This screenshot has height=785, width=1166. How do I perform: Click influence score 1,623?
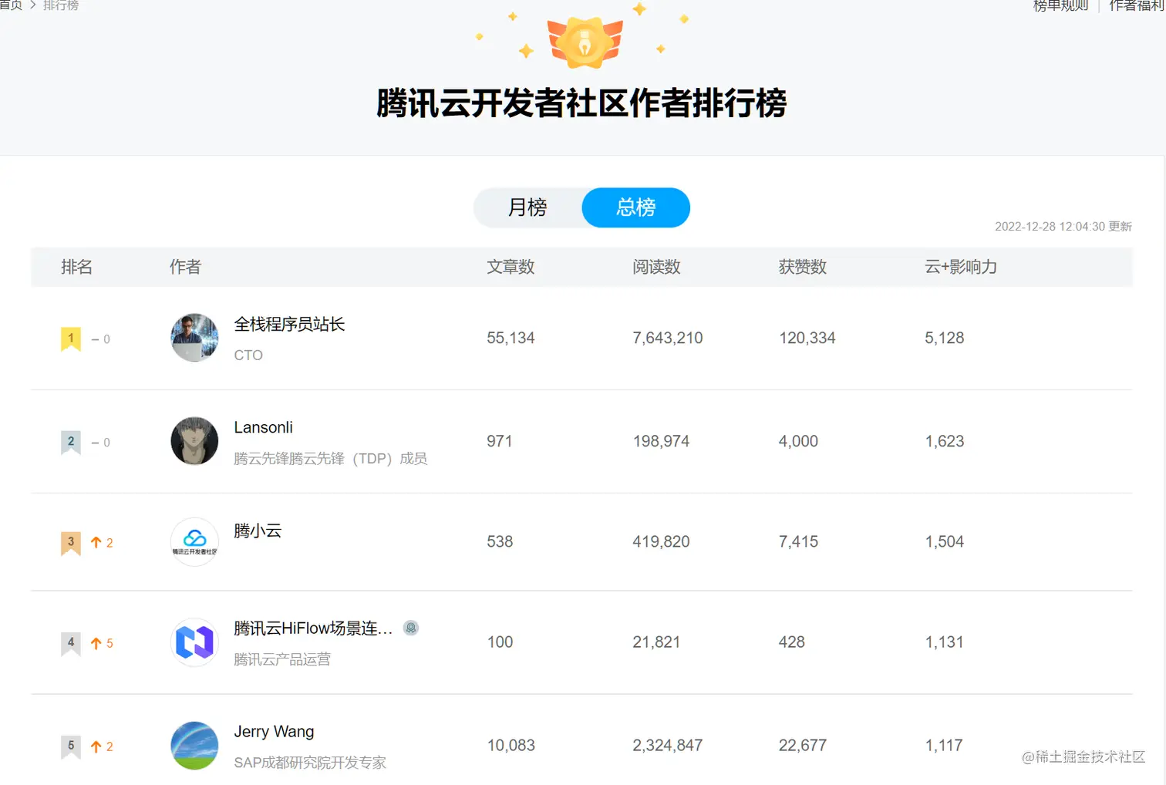click(x=945, y=441)
